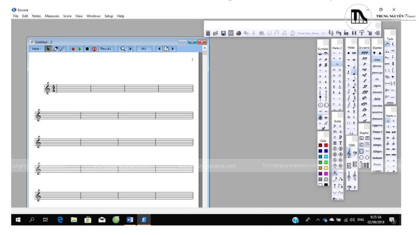Open File Explorer from the taskbar
This screenshot has height=235, width=419.
click(x=74, y=219)
